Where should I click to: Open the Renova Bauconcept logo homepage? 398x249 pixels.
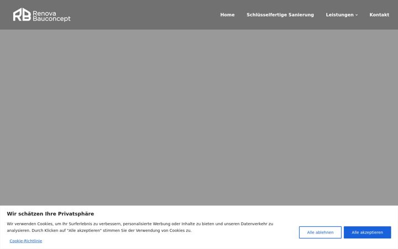coord(42,15)
